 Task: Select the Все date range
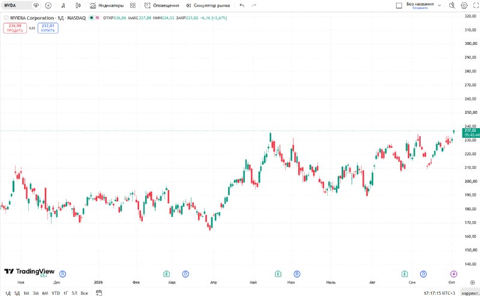click(84, 293)
